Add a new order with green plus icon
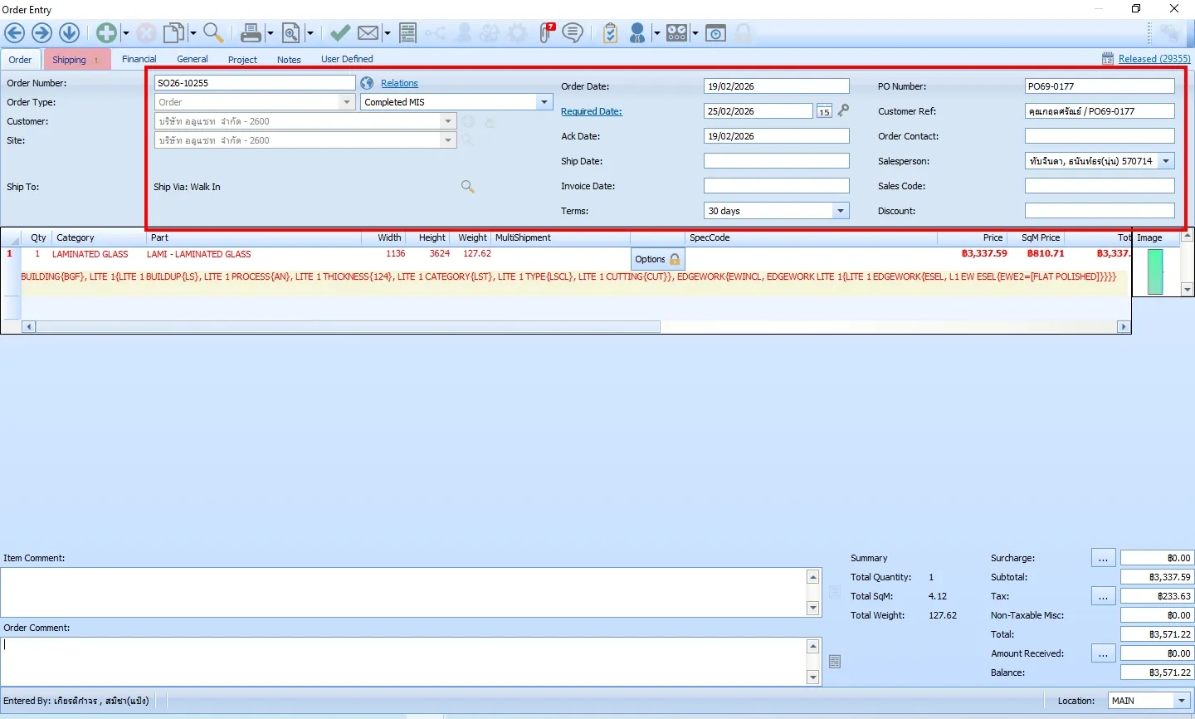The height and width of the screenshot is (719, 1195). [x=106, y=33]
